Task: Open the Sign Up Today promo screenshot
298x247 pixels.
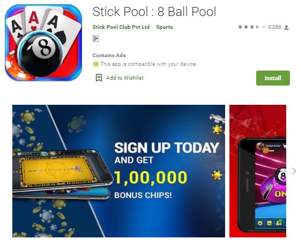Action: [x=118, y=171]
